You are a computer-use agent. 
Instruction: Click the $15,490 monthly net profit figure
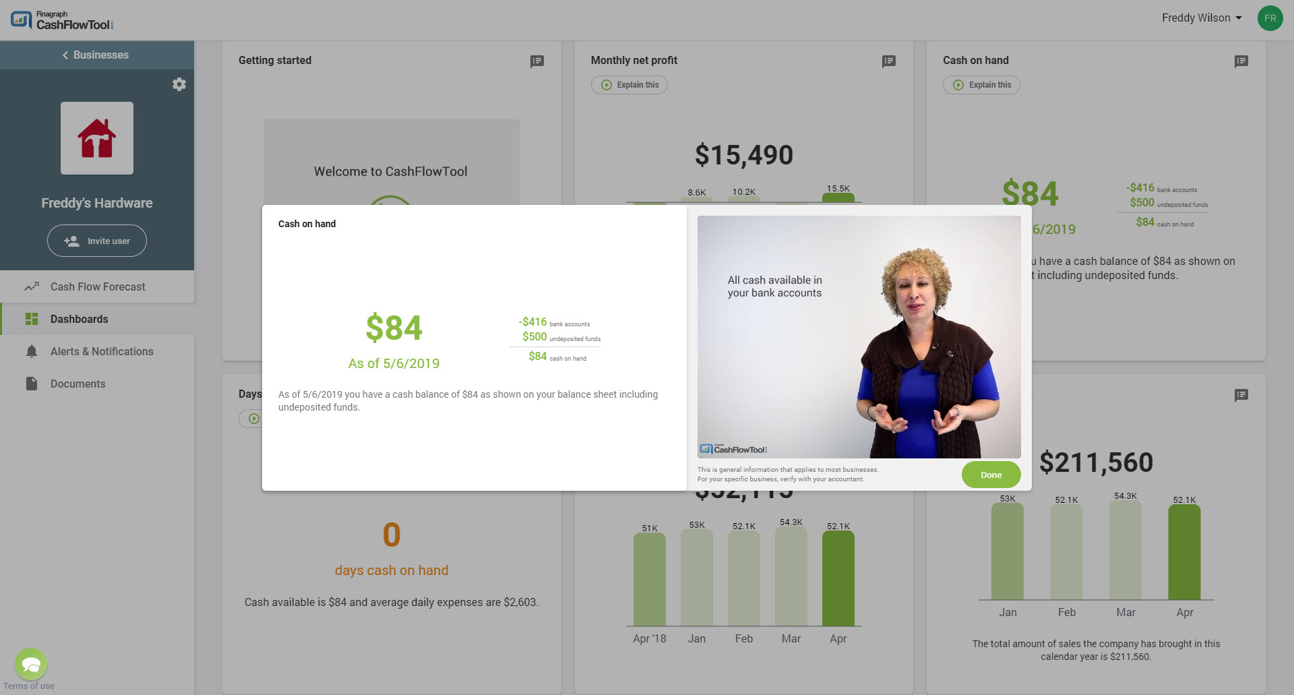click(744, 155)
